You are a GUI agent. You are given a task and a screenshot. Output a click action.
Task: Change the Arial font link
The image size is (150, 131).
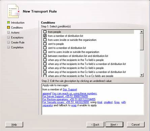coord(100,102)
